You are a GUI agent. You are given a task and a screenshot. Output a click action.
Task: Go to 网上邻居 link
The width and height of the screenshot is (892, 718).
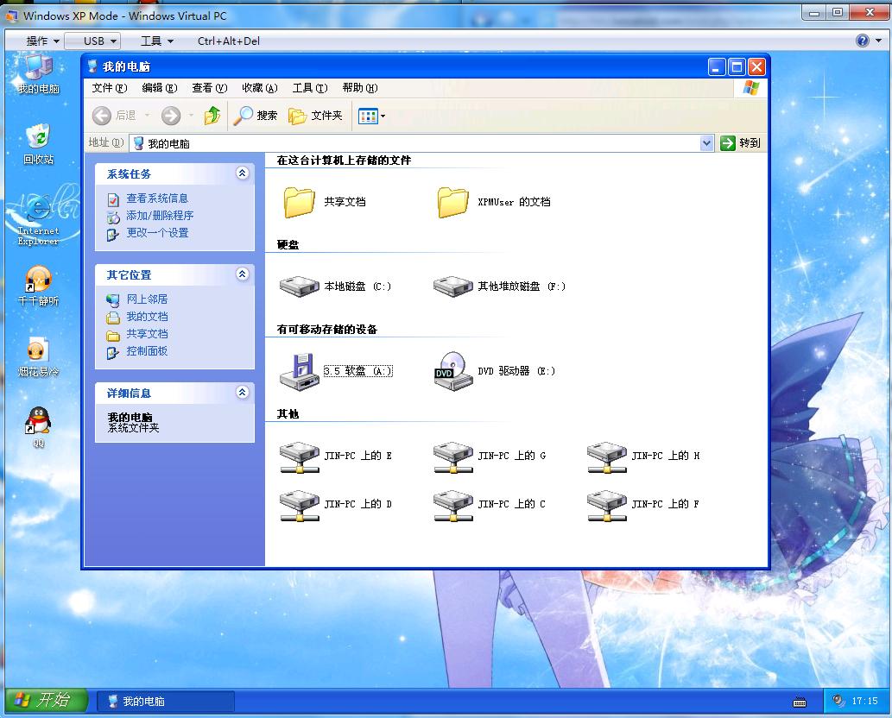[x=147, y=299]
